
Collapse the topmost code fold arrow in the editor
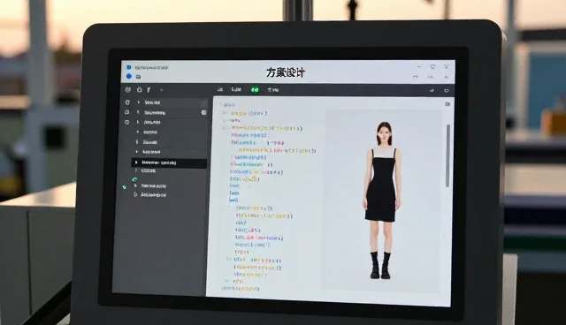220,104
